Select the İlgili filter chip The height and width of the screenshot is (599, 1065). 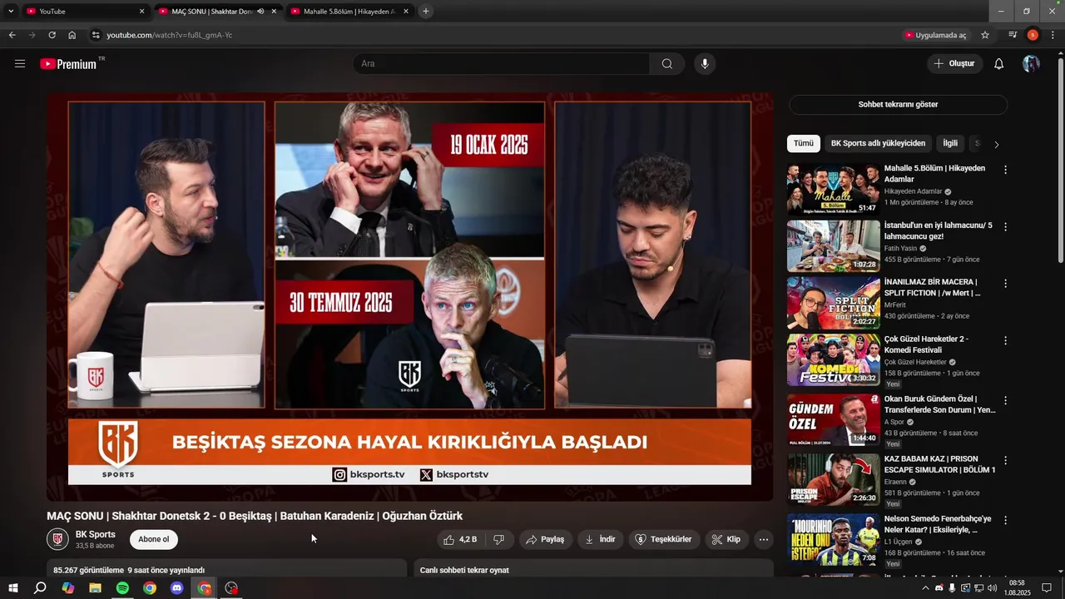(950, 143)
